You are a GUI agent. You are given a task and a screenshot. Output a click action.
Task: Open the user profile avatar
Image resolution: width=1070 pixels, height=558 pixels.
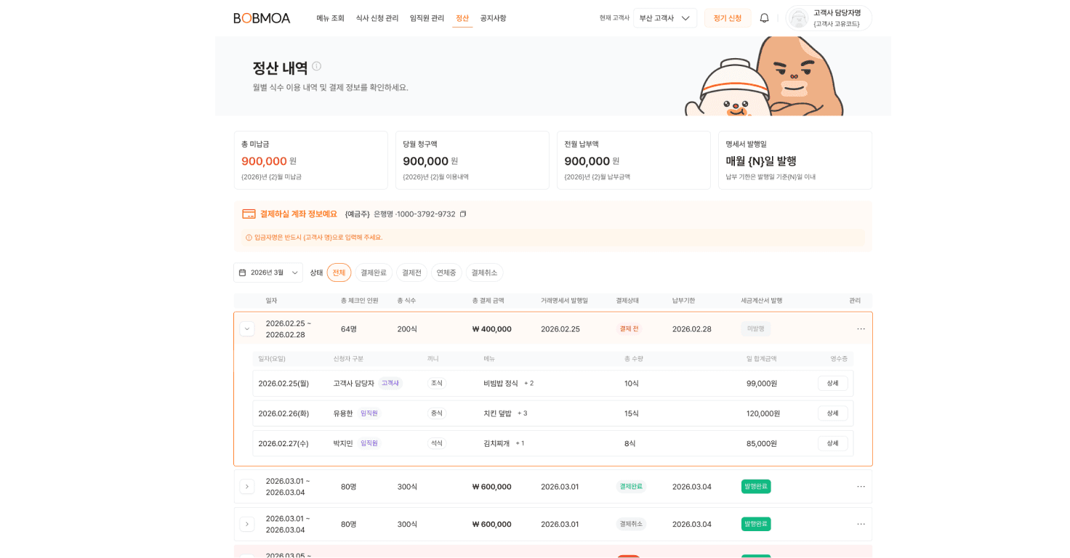click(x=799, y=18)
